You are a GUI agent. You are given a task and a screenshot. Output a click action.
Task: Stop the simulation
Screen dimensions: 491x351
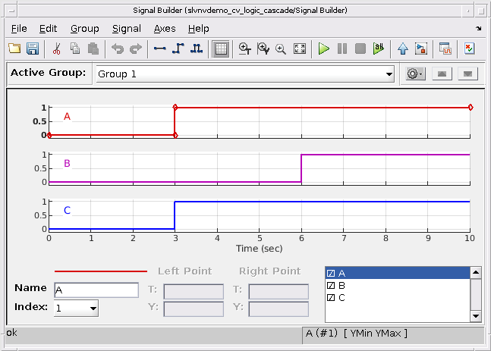(x=360, y=49)
